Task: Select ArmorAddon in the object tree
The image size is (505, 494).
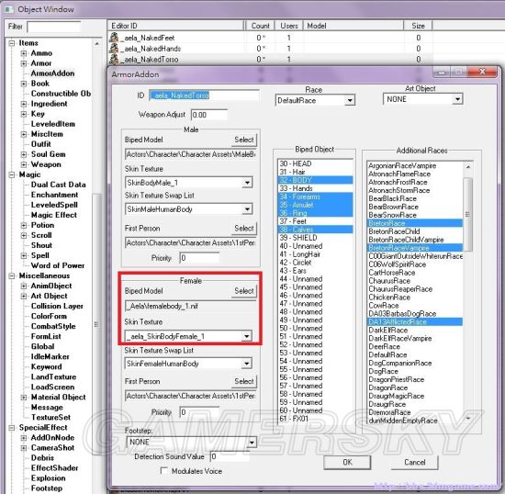Action: tap(52, 73)
